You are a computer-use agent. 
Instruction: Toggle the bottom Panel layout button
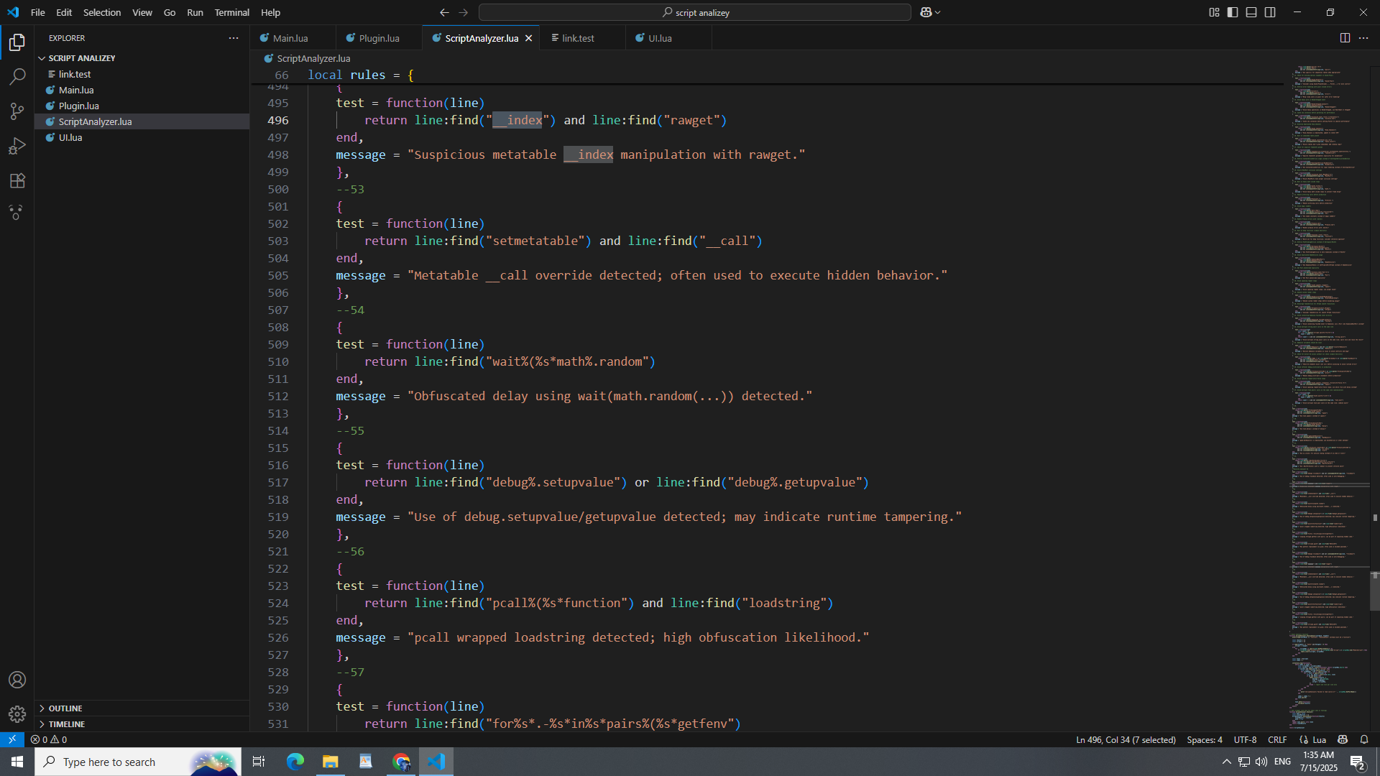1251,12
